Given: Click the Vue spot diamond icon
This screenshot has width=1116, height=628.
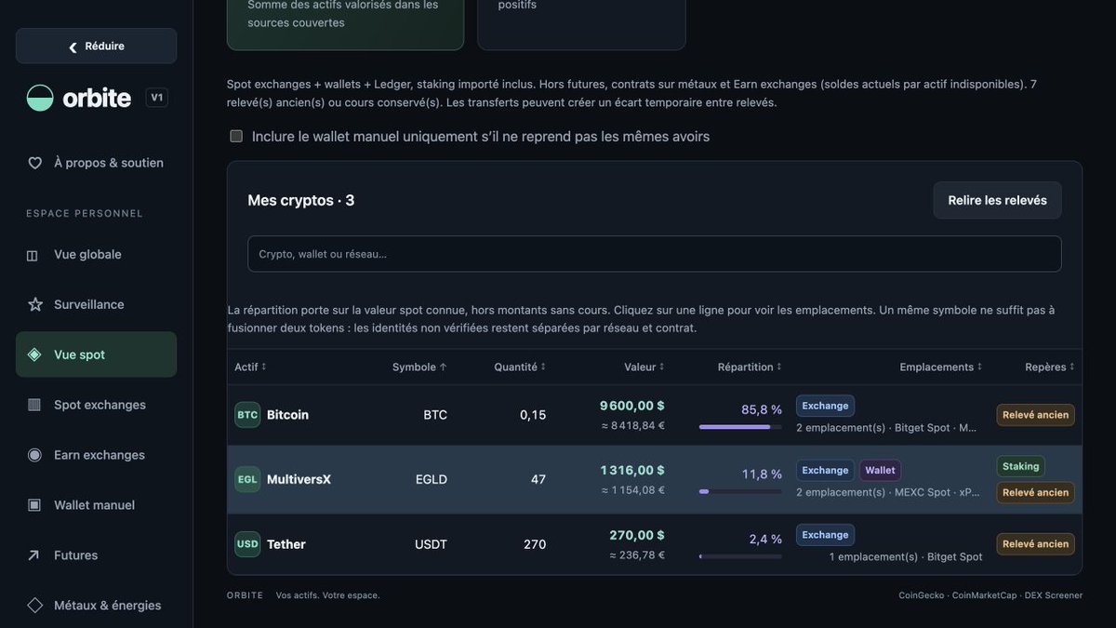Looking at the screenshot, I should click(34, 354).
